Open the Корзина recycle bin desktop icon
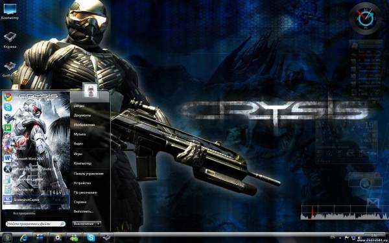Image resolution: width=389 pixels, height=243 pixels. point(10,40)
